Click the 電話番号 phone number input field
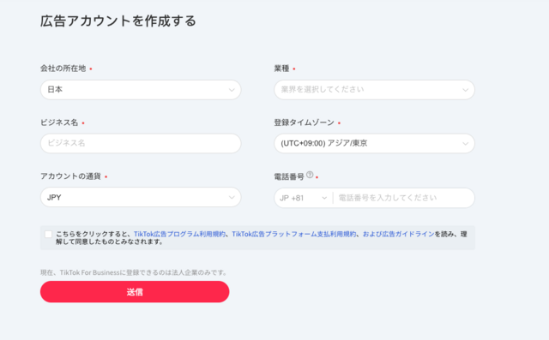Image resolution: width=549 pixels, height=340 pixels. 403,198
